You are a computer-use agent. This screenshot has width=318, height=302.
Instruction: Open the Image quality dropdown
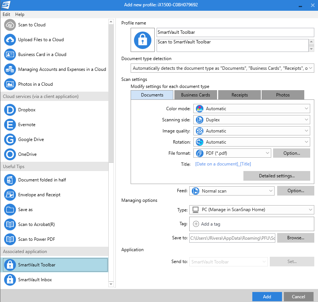252,131
